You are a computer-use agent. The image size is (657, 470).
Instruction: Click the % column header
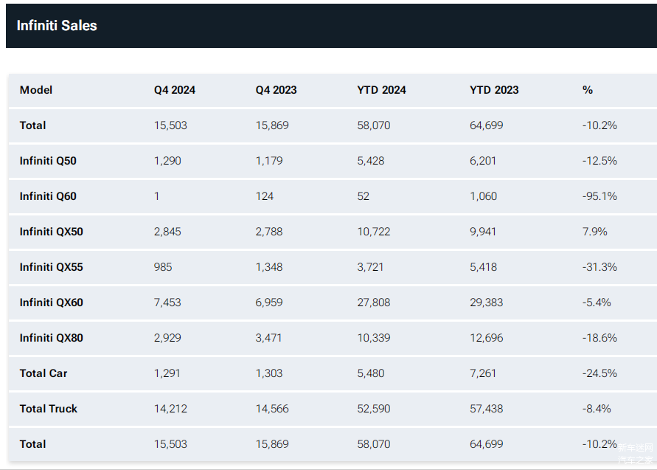tap(588, 90)
